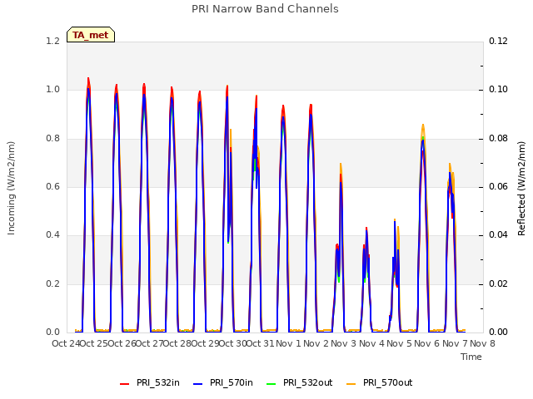Click the 1.2 left axis tick label

[x=52, y=41]
